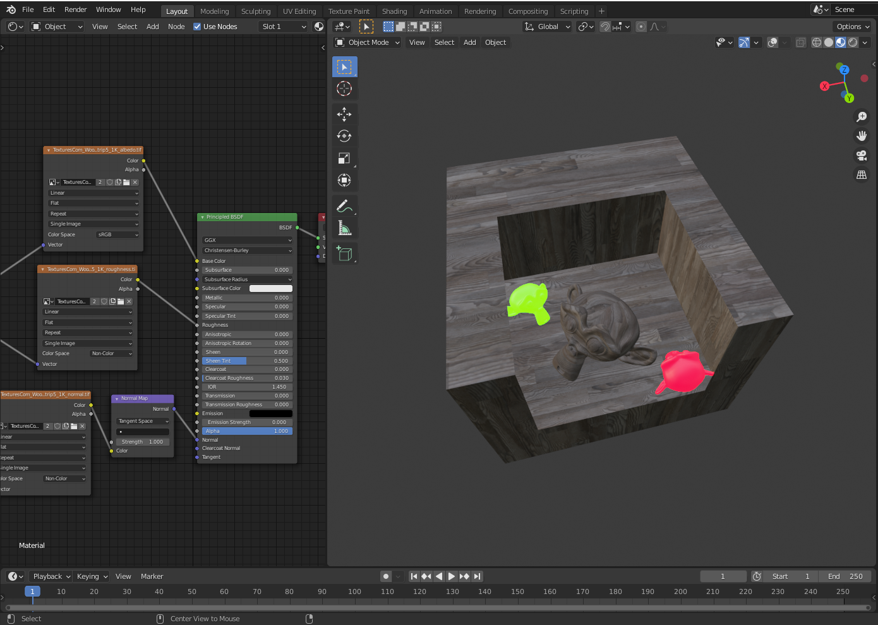Switch to wireframe viewport shading
The image size is (878, 625).
817,42
